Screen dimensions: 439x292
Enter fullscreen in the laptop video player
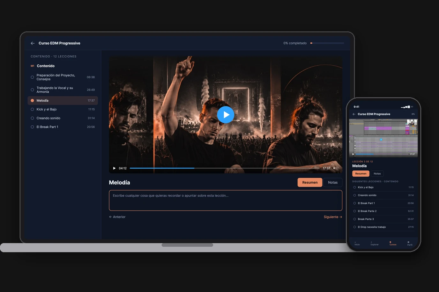[337, 168]
